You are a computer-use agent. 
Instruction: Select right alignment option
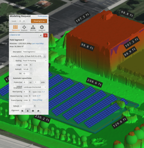(x=38, y=111)
